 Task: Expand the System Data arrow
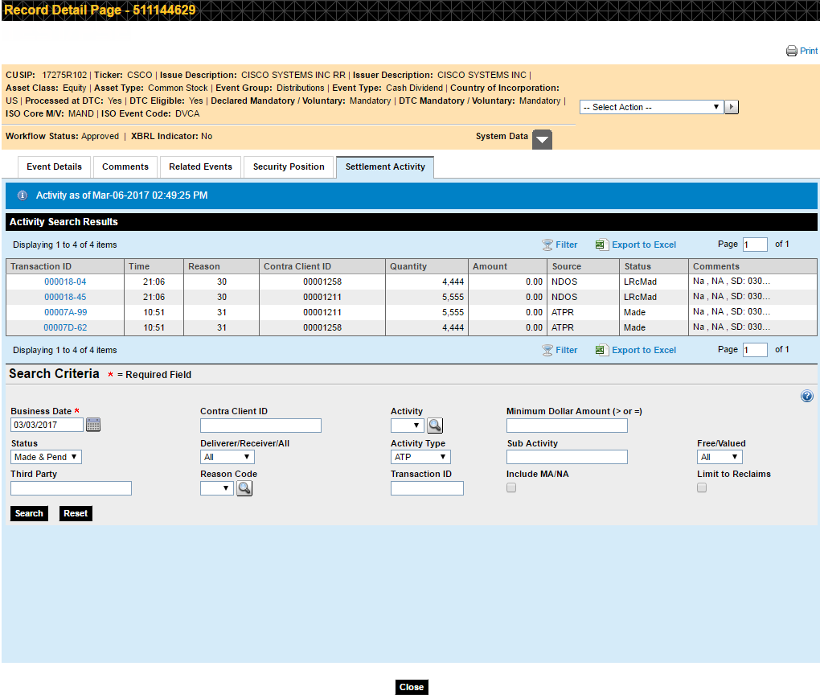point(543,139)
